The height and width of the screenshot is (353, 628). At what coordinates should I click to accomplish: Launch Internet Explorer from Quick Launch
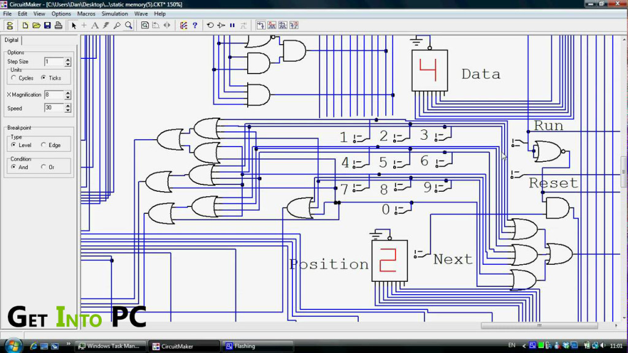point(34,346)
